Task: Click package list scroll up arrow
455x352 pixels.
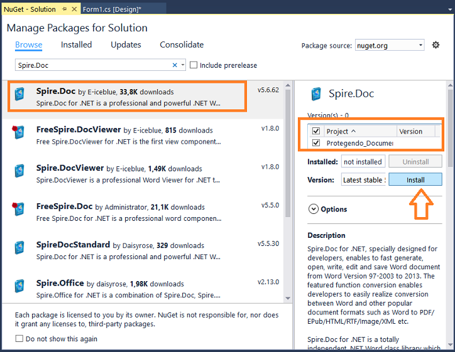Action: (288, 85)
